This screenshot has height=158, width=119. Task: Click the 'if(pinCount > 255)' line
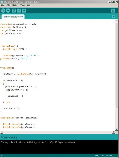[x=17, y=90]
